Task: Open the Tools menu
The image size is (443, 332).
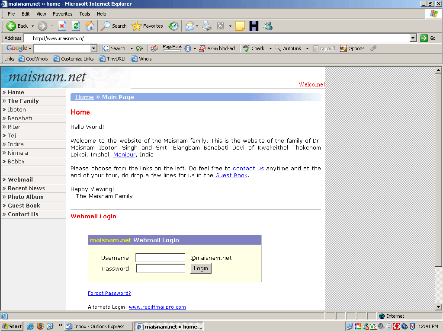Action: (85, 14)
